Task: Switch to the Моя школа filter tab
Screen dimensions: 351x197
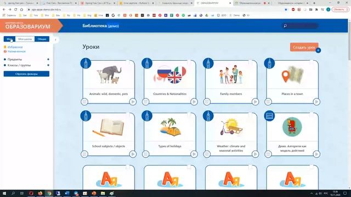Action: click(25, 39)
